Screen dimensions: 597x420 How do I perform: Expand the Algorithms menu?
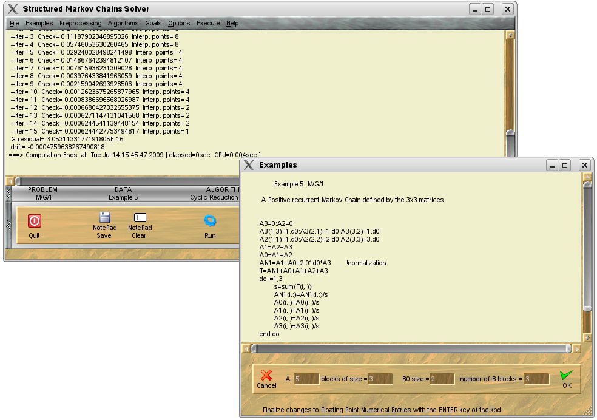[x=123, y=23]
